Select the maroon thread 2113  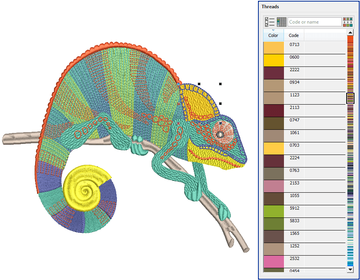coord(273,111)
